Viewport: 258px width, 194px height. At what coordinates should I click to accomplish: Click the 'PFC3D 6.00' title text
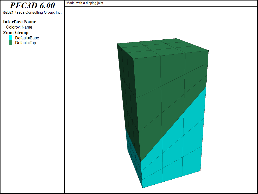pos(32,6)
